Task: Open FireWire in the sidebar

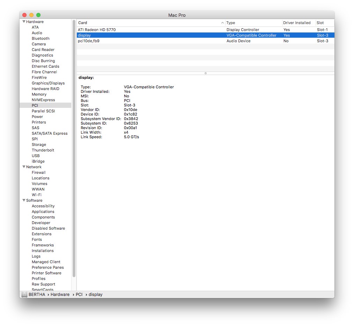Action: pyautogui.click(x=39, y=77)
